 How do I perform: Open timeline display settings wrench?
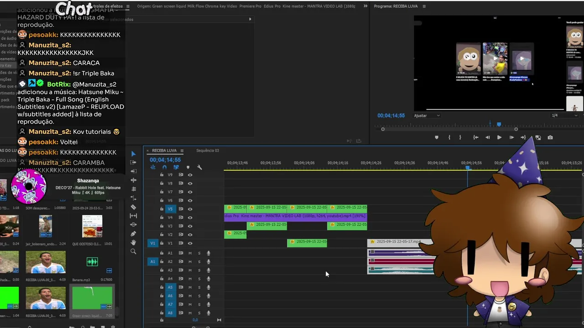(199, 167)
